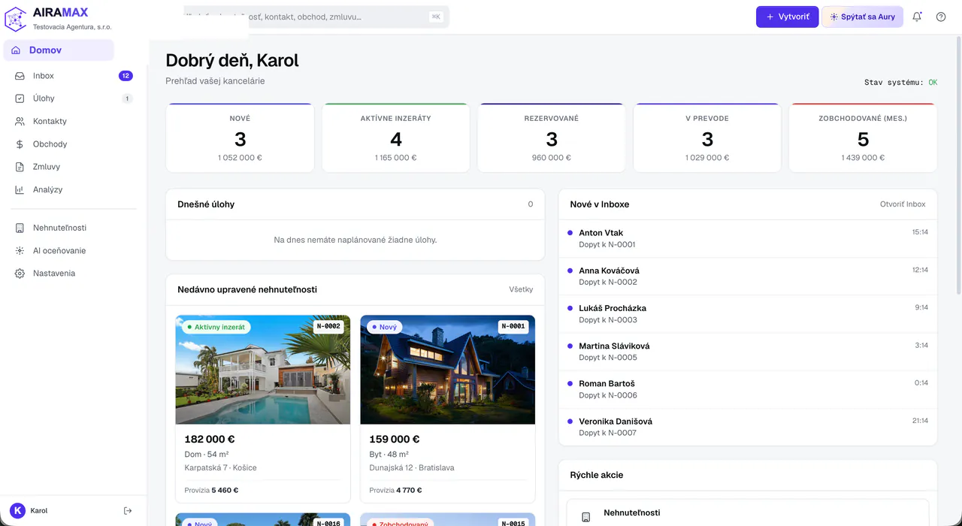Open Lukáš Procházka inbox message

[748, 314]
